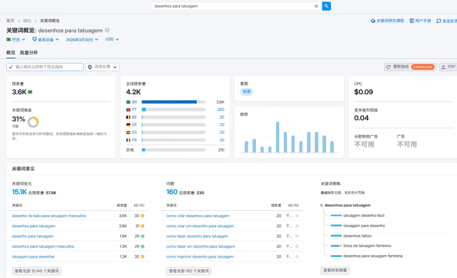Click the refresh icon on 更新指标 button
This screenshot has height=278, width=457.
coord(388,67)
